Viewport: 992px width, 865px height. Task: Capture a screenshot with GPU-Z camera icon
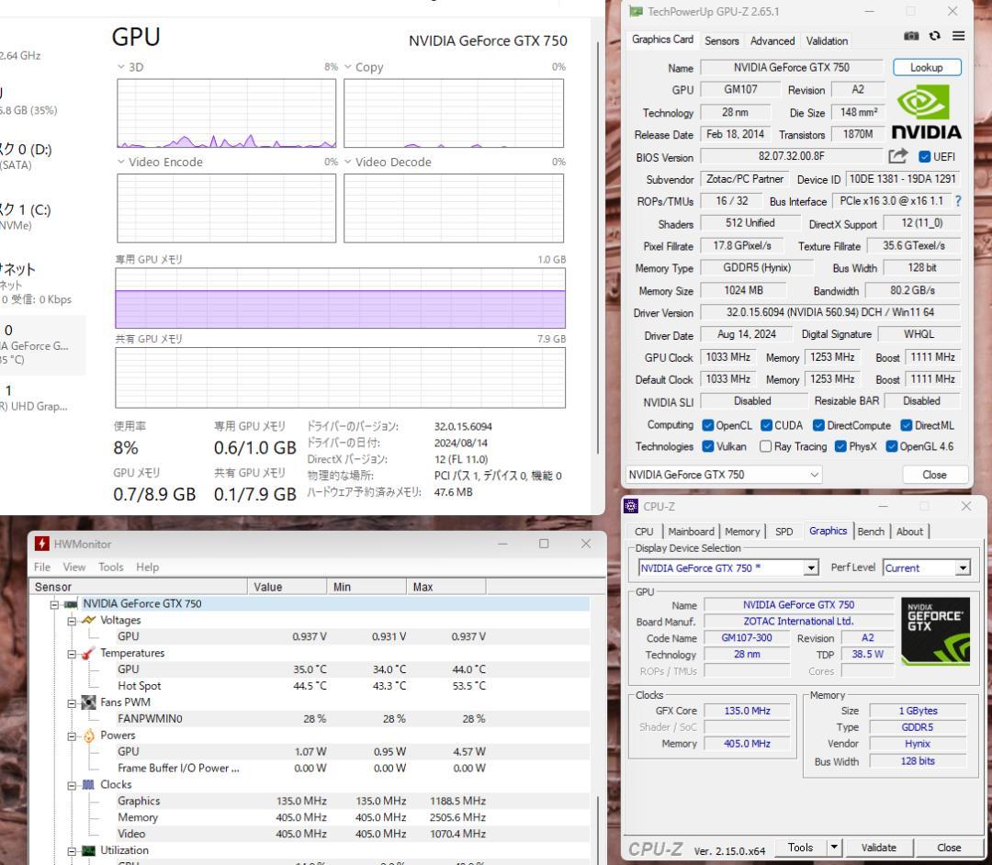tap(910, 36)
